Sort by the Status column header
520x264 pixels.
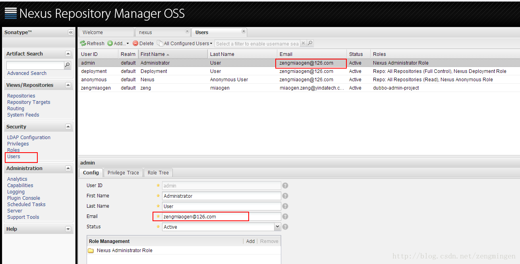pos(358,54)
